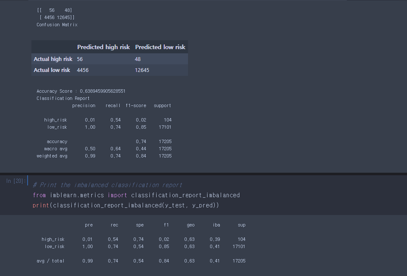This screenshot has height=276, width=407.
Task: Click the Accuracy Score output line
Action: click(81, 91)
